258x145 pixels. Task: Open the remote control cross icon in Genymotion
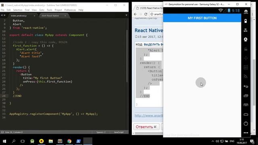(x=246, y=58)
